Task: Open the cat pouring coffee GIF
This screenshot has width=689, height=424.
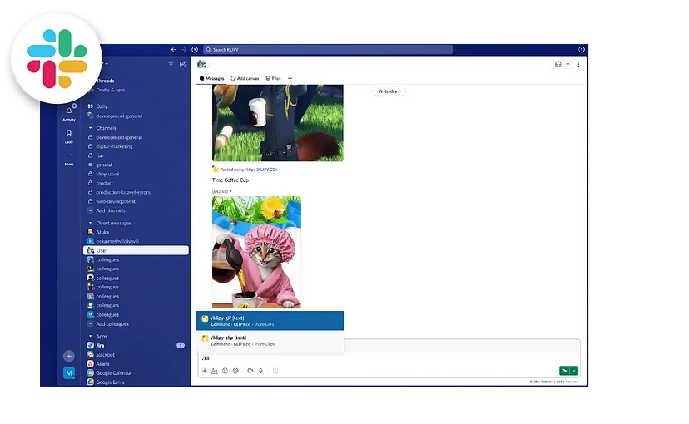Action: (256, 252)
